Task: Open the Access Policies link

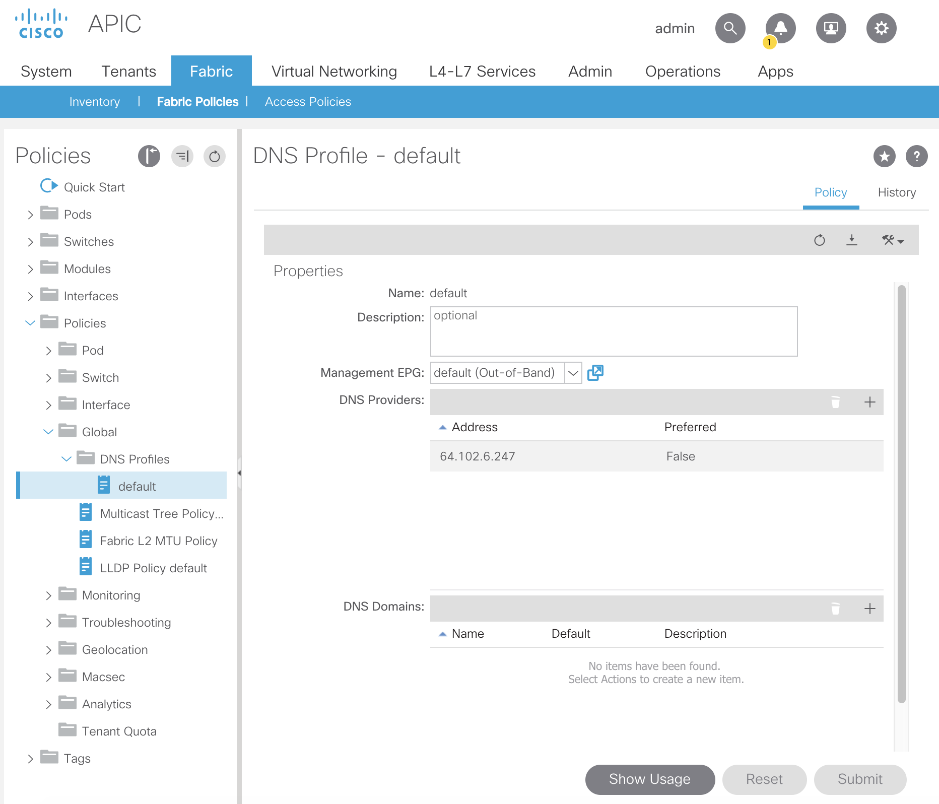Action: [x=308, y=102]
